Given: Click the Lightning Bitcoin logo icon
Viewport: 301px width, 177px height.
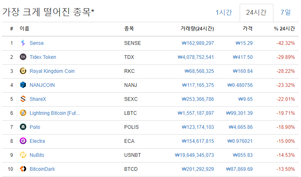Looking at the screenshot, I should pyautogui.click(x=23, y=113).
